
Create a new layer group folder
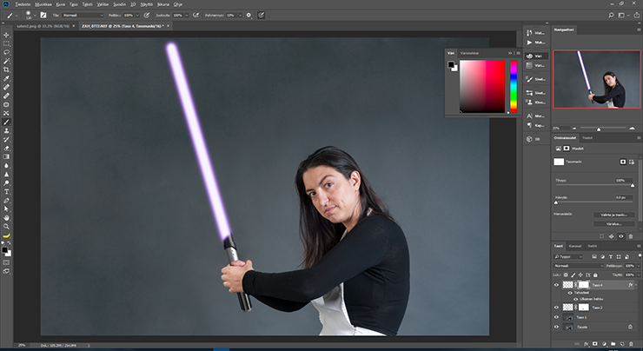pyautogui.click(x=613, y=344)
